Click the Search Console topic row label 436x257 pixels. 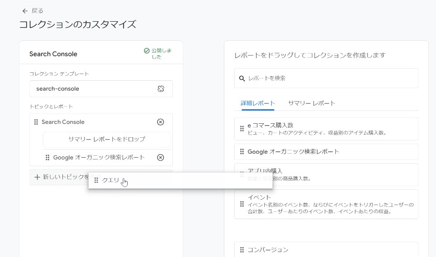click(x=63, y=122)
